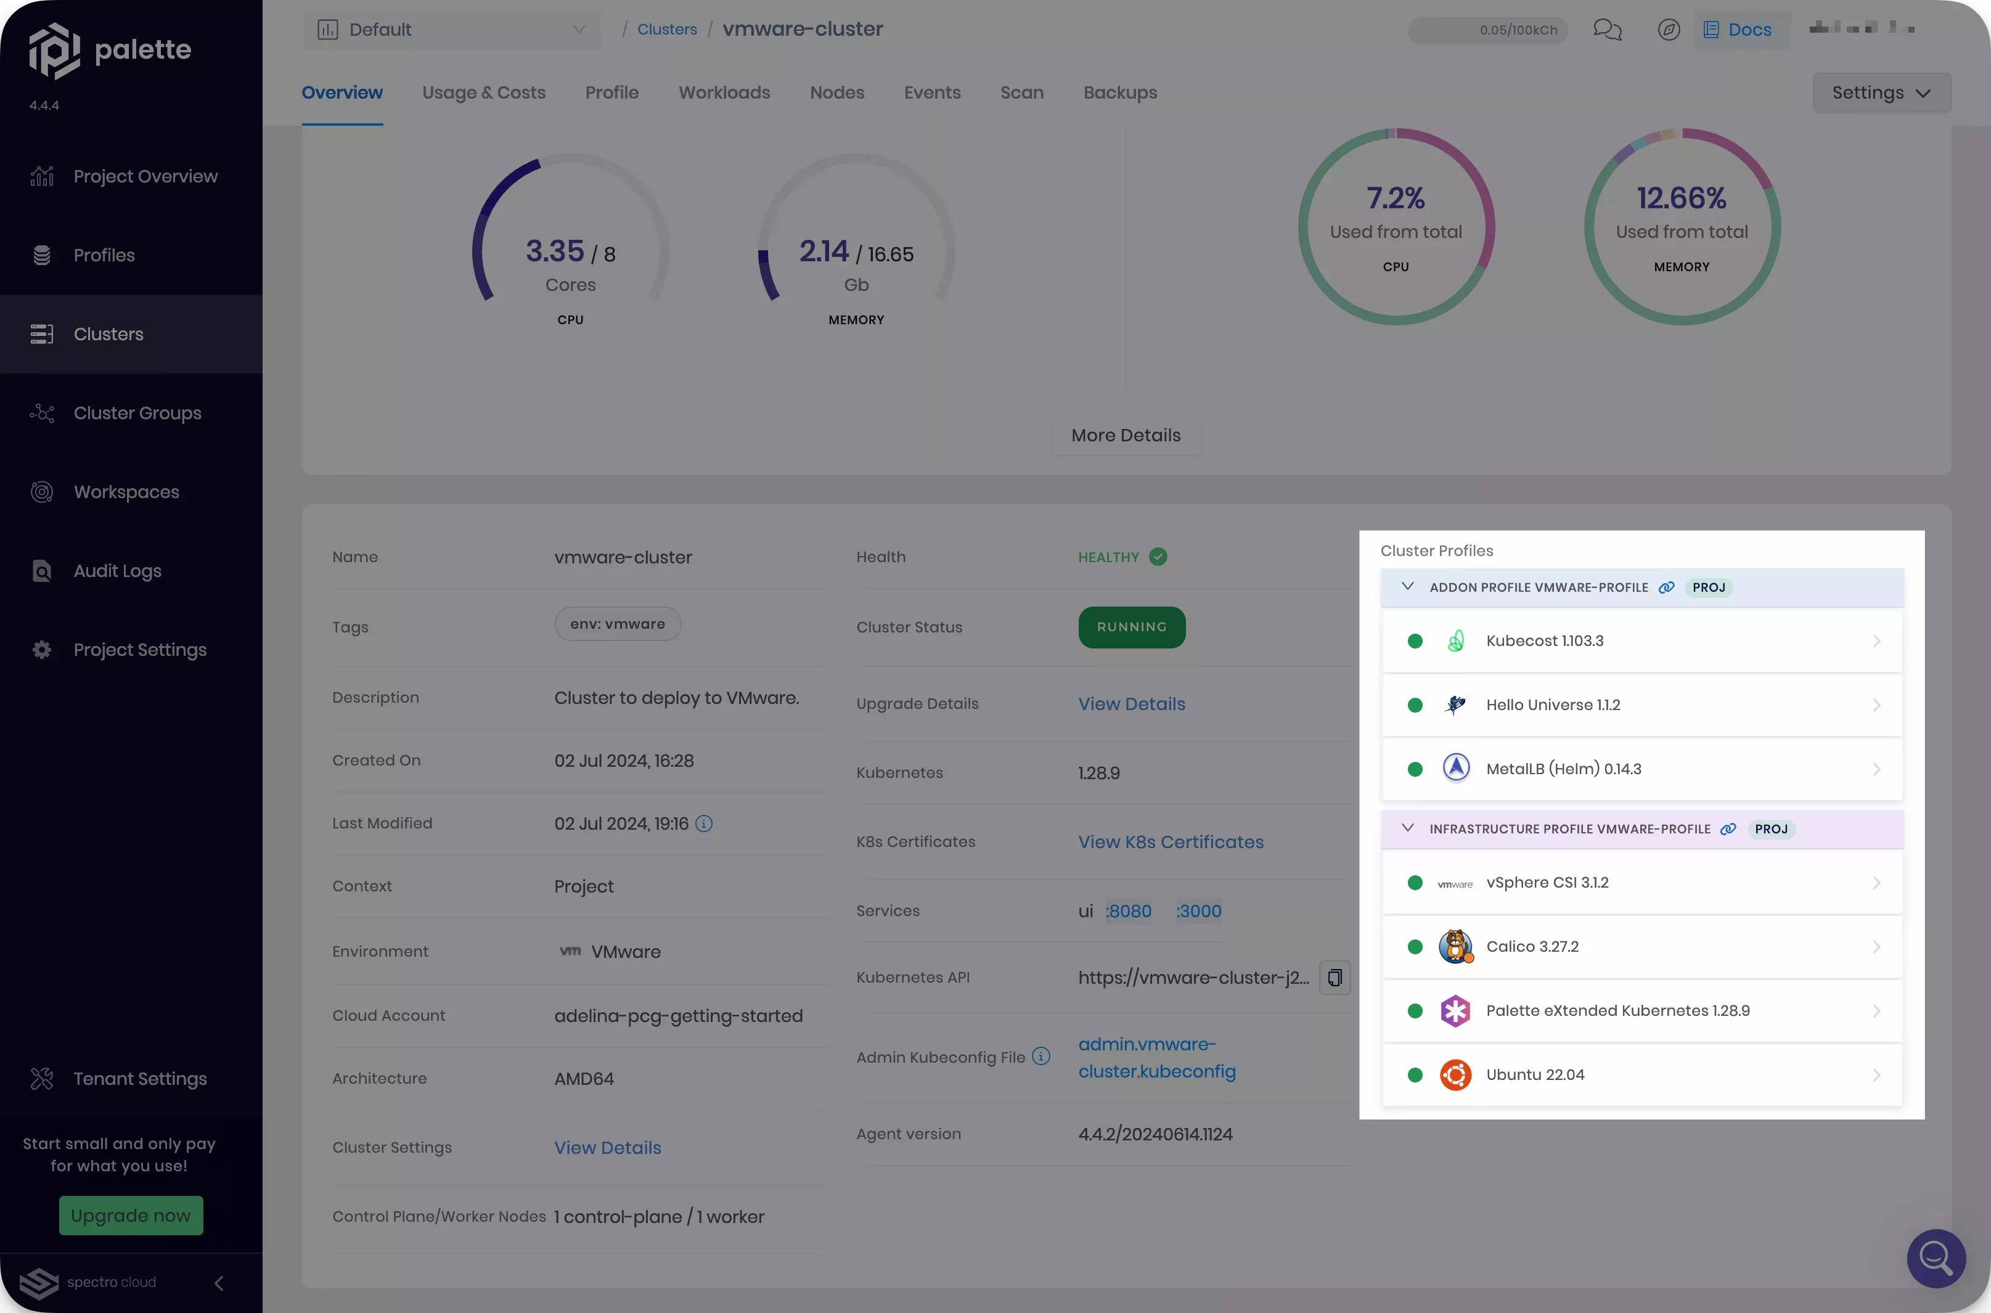The height and width of the screenshot is (1313, 1991).
Task: Open service port :3000 link
Action: pyautogui.click(x=1199, y=911)
